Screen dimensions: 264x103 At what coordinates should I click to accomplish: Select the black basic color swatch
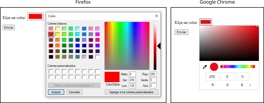51,57
